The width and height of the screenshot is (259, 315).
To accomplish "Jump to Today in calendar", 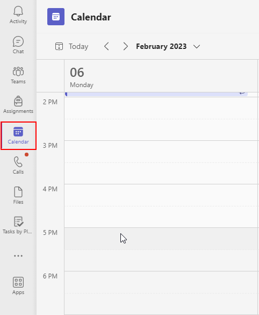I will [x=71, y=46].
